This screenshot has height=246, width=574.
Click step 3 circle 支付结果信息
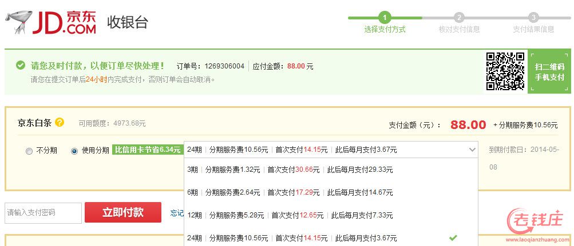click(533, 18)
